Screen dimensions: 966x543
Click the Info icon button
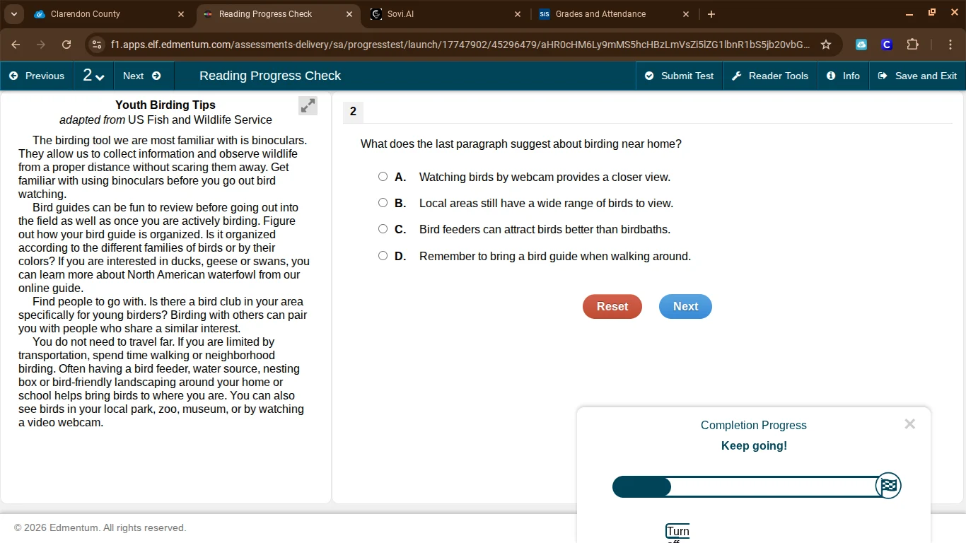pyautogui.click(x=843, y=76)
